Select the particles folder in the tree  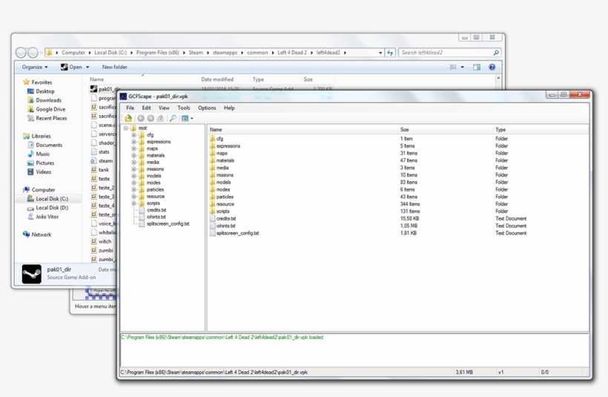(155, 189)
